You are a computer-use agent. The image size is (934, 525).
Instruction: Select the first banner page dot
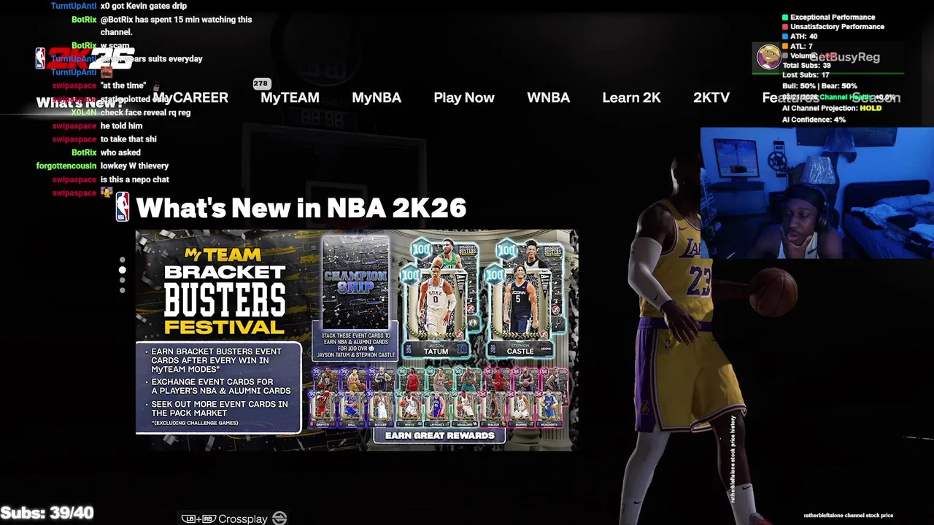[x=122, y=260]
